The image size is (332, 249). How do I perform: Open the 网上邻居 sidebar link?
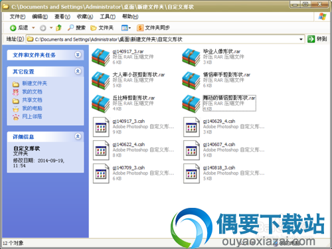click(32, 117)
